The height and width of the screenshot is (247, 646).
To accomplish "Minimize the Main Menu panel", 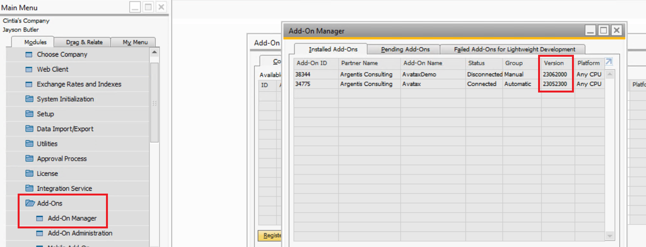I will click(x=135, y=7).
